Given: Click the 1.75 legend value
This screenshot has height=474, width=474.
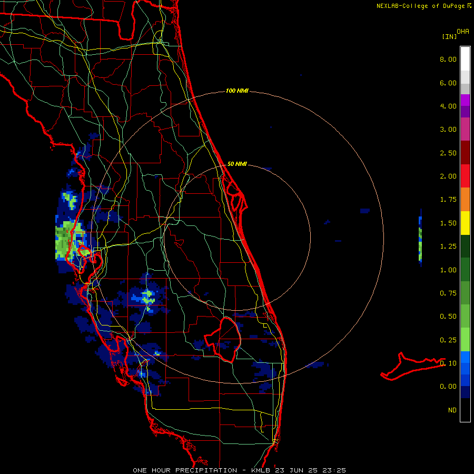Looking at the screenshot, I should [x=448, y=200].
